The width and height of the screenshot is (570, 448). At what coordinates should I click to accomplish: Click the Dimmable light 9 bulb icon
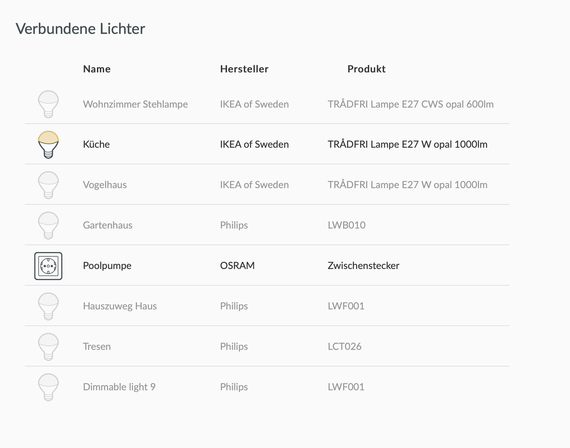click(48, 387)
